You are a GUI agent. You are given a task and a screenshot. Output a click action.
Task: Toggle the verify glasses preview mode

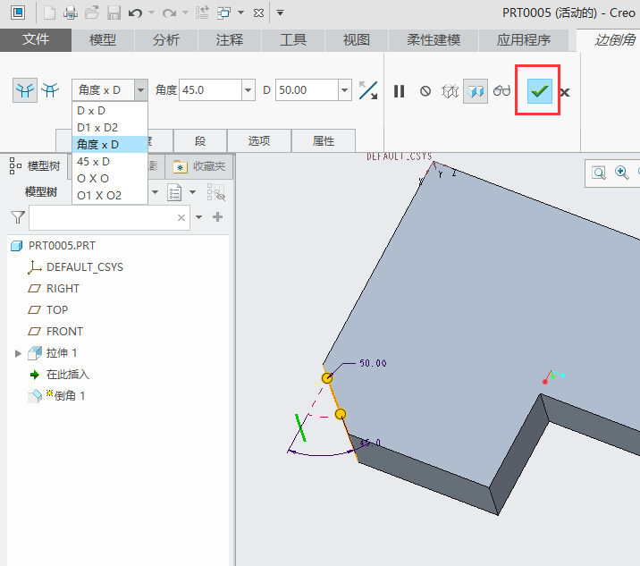coord(502,91)
